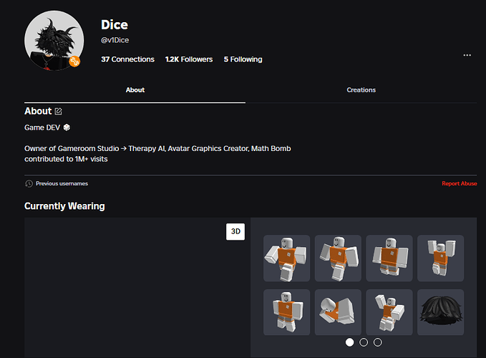The width and height of the screenshot is (486, 358).
Task: Click the edit pencil icon beside About
Action: click(x=58, y=111)
